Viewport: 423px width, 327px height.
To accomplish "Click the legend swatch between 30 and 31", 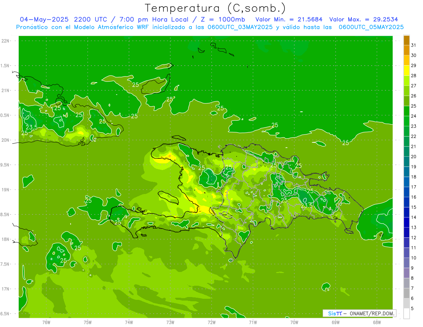I will [406, 50].
